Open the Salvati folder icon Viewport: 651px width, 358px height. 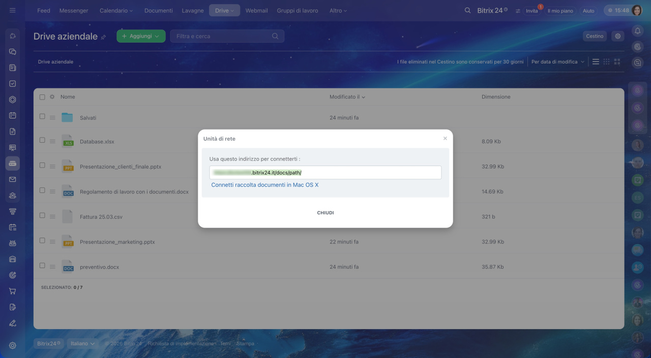click(67, 117)
